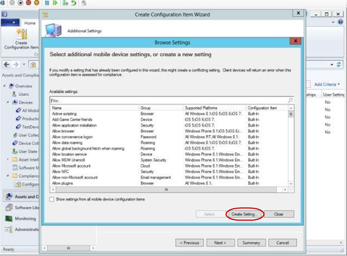347x256 pixels.
Task: Click the Close button in Browse Settings
Action: pyautogui.click(x=279, y=214)
